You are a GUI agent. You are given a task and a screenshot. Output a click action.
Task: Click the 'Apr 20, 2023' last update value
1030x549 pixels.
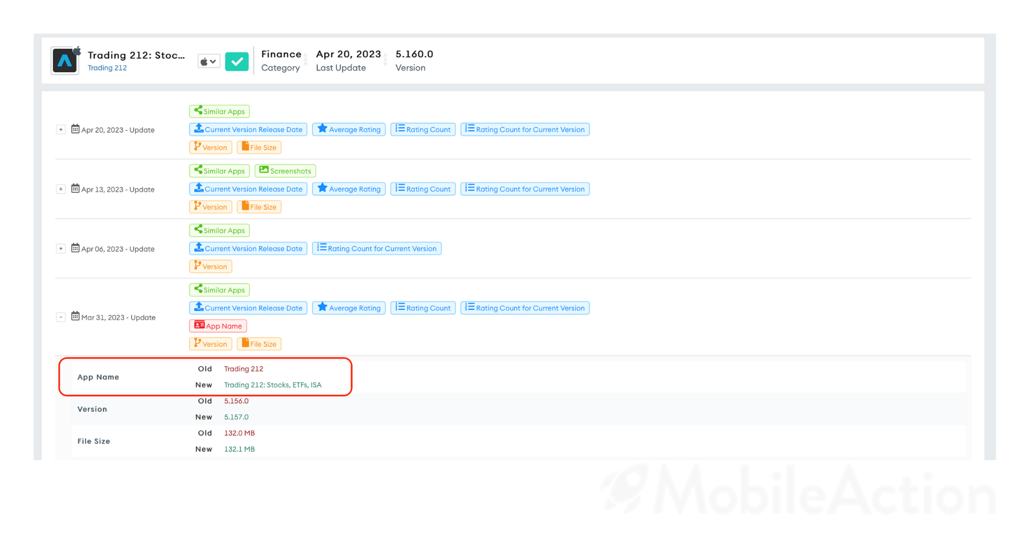pyautogui.click(x=348, y=54)
